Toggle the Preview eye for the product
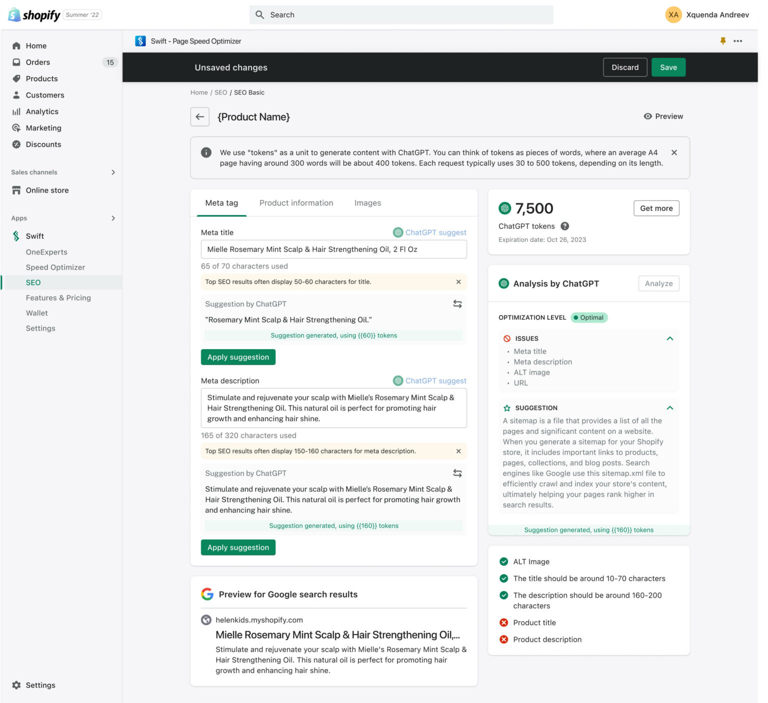The height and width of the screenshot is (703, 768). (x=648, y=116)
